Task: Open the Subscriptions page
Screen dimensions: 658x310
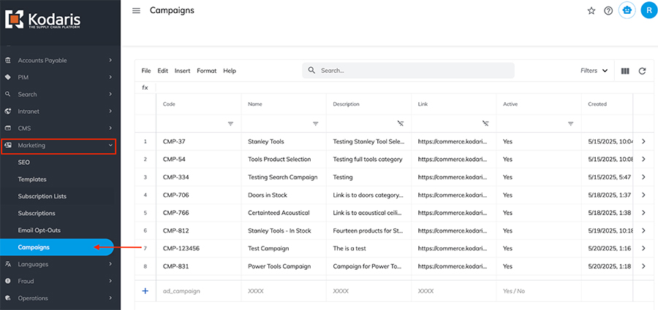Action: (37, 213)
